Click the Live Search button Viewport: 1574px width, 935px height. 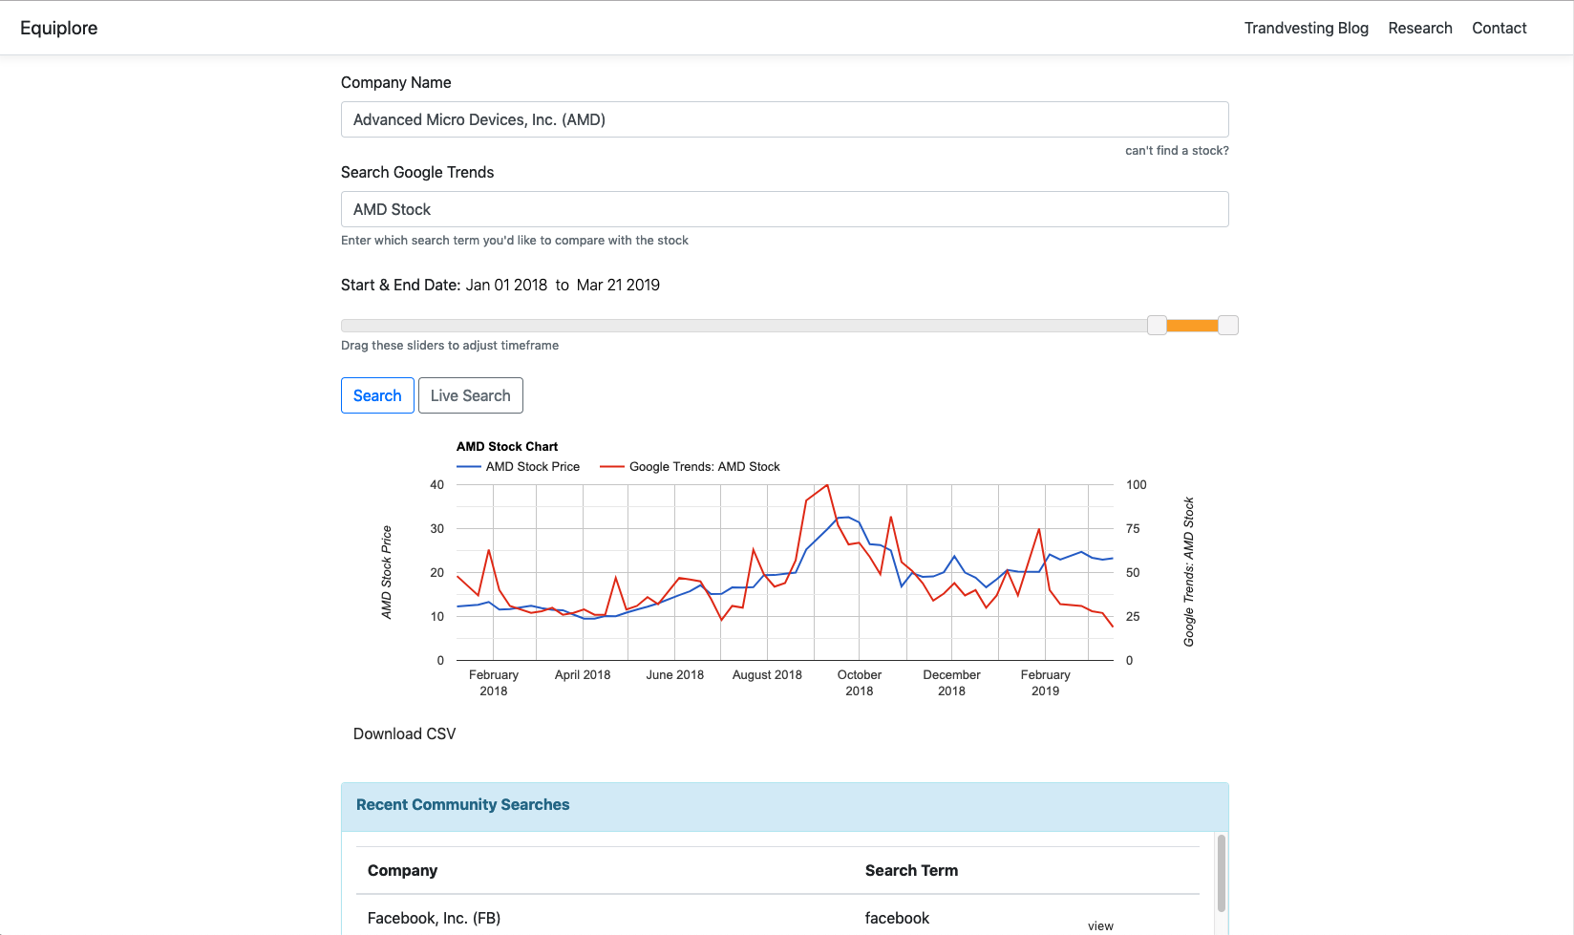[x=470, y=395]
